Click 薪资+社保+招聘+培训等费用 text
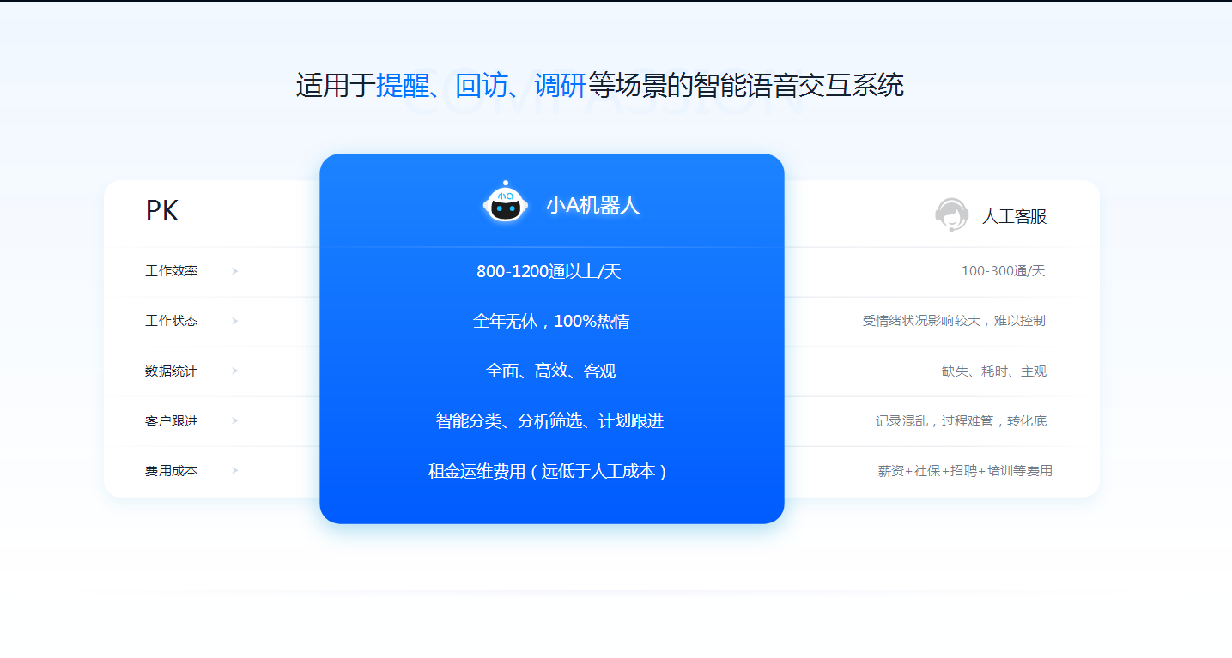The height and width of the screenshot is (658, 1232). tap(965, 471)
